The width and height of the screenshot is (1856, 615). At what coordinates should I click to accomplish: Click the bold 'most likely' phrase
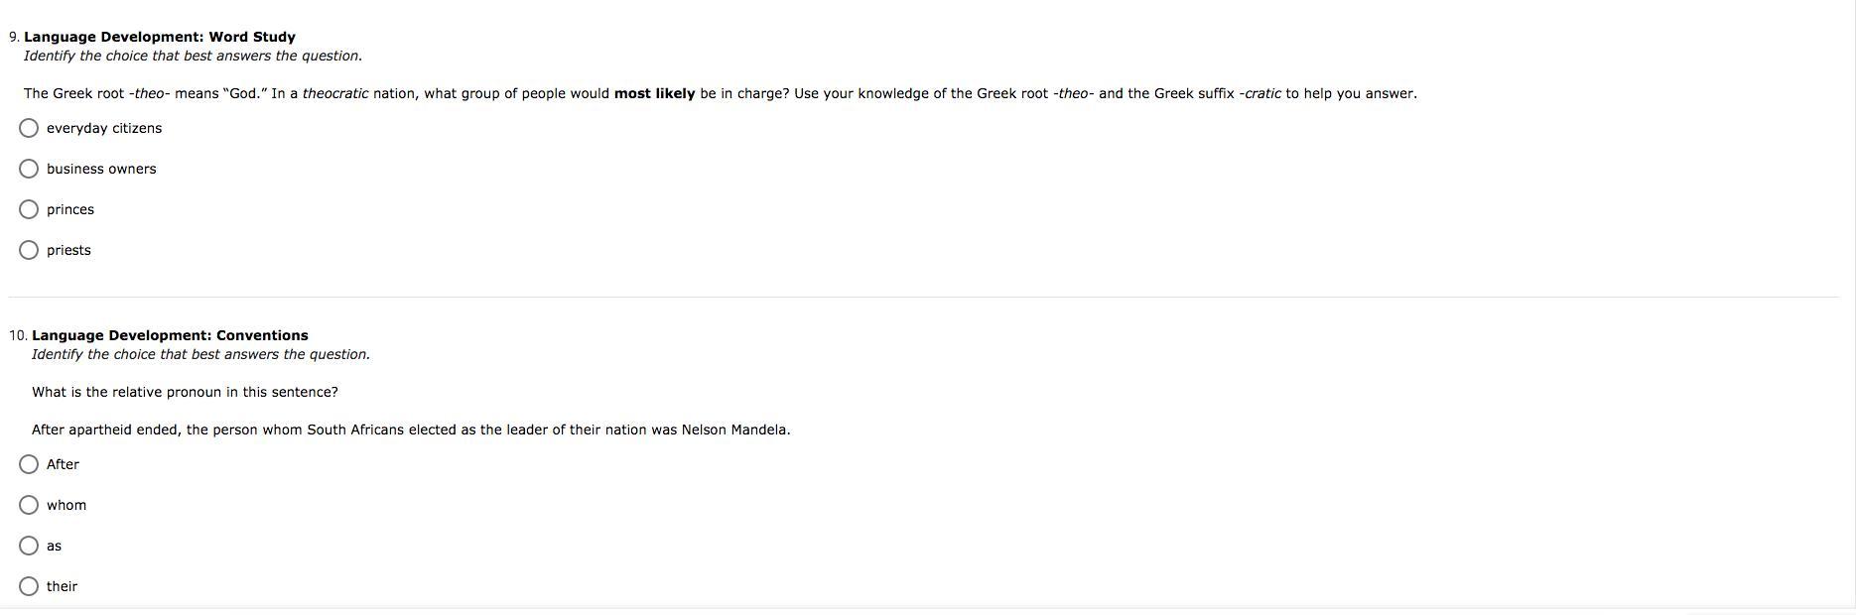tap(654, 93)
